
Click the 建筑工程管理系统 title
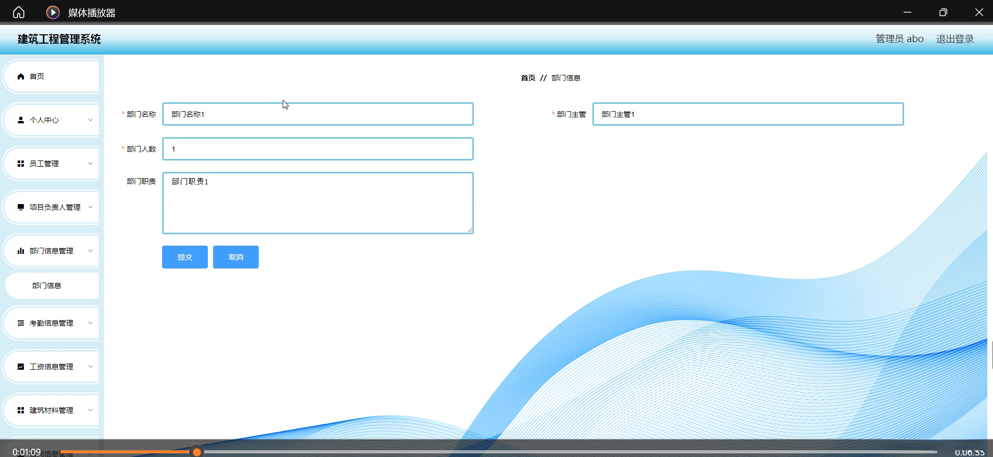pyautogui.click(x=59, y=39)
